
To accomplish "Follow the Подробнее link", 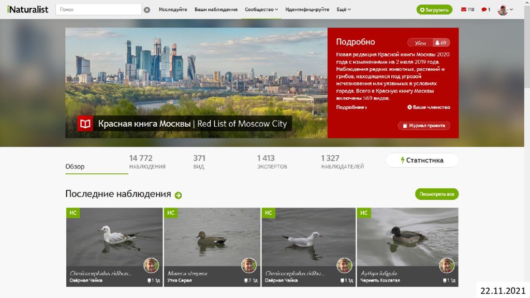I will (x=351, y=107).
